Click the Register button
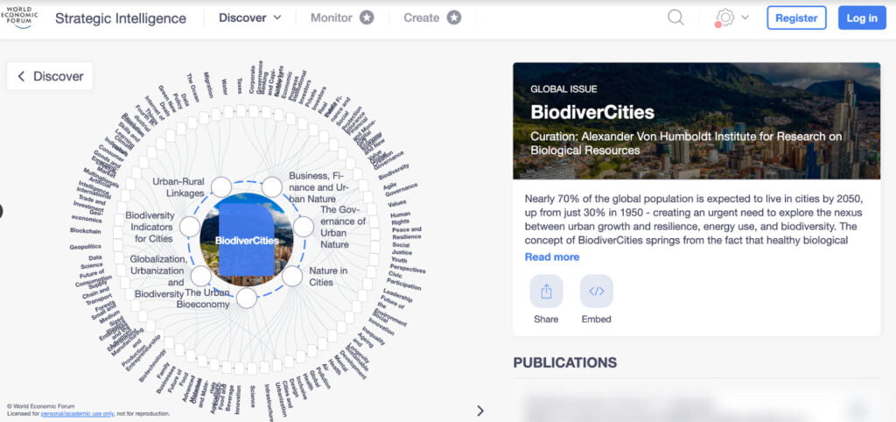This screenshot has width=896, height=422. [x=796, y=18]
